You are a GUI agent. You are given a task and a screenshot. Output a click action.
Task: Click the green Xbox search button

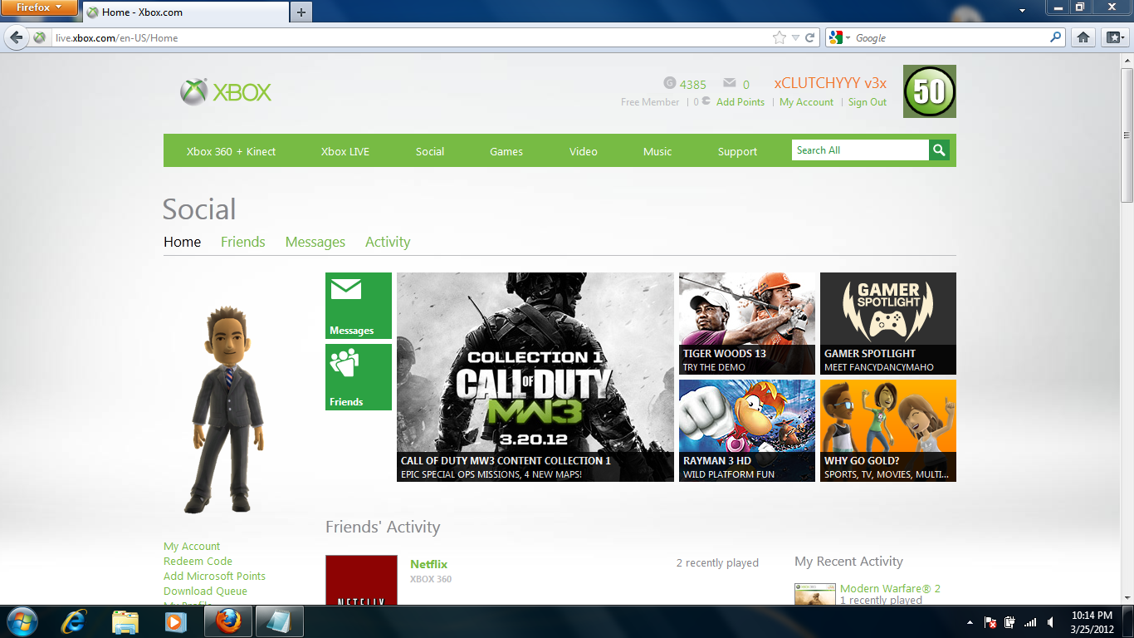pyautogui.click(x=939, y=150)
